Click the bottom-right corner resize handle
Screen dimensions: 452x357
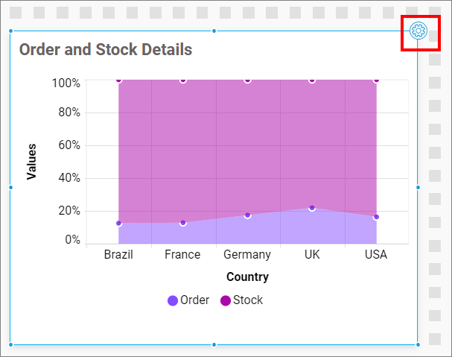click(417, 344)
